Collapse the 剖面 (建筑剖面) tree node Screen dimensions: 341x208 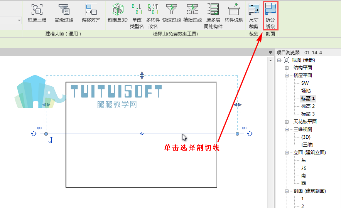(x=287, y=191)
